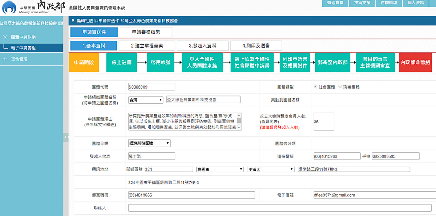The image size is (436, 216).
Task: Click 管理首頁 in the top navigation
Action: pos(335,3)
